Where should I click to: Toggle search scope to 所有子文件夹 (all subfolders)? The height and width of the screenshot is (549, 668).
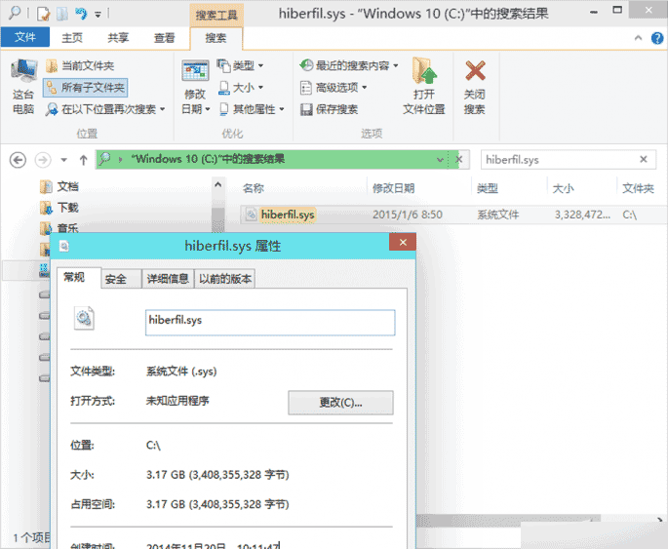pyautogui.click(x=85, y=87)
